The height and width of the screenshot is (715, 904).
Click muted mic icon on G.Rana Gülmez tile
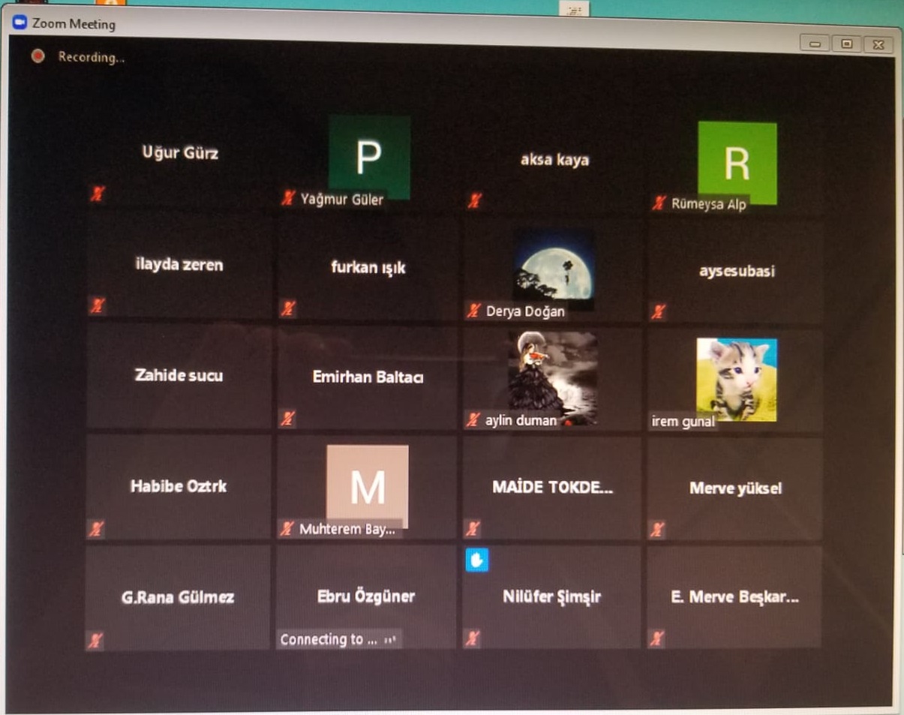click(95, 641)
